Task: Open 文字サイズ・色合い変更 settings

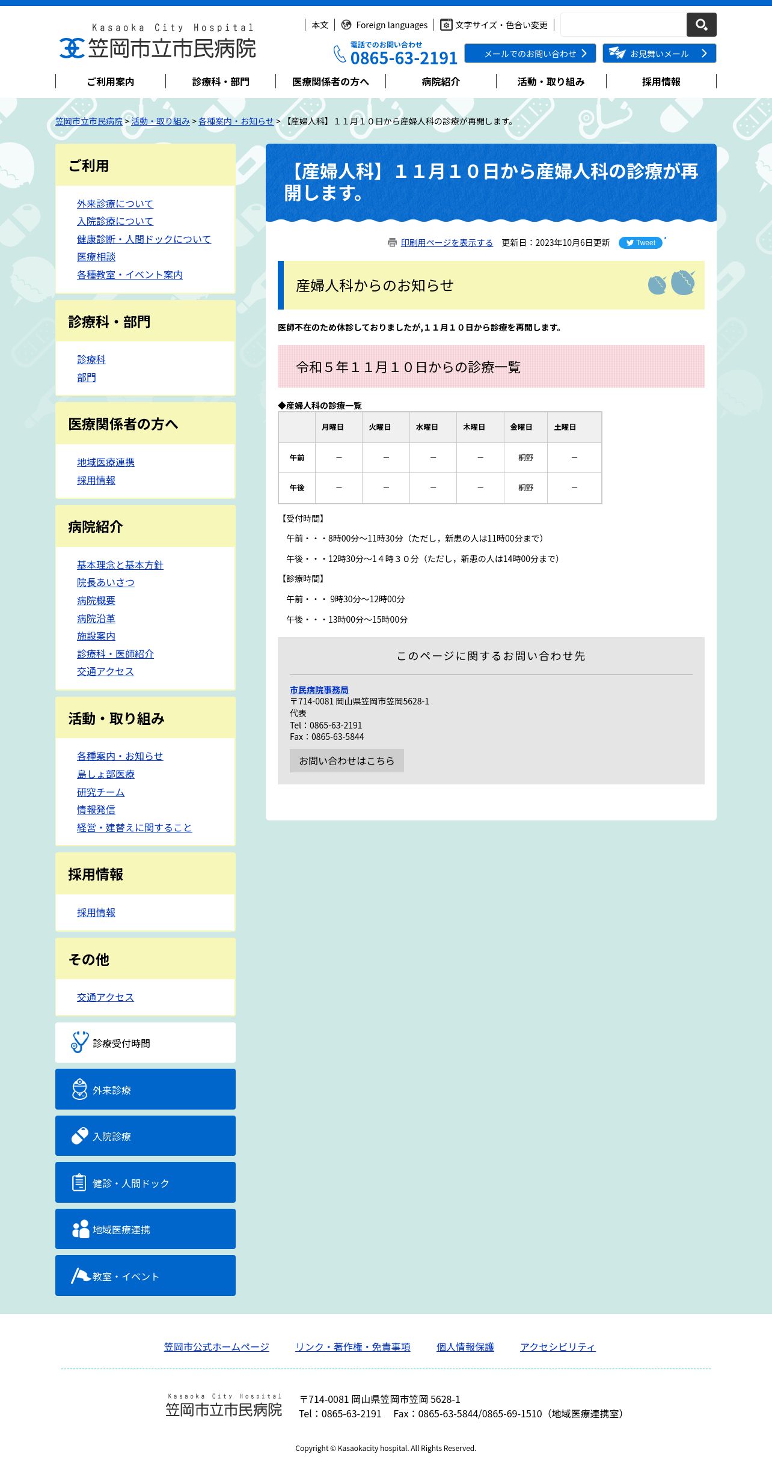Action: tap(501, 25)
